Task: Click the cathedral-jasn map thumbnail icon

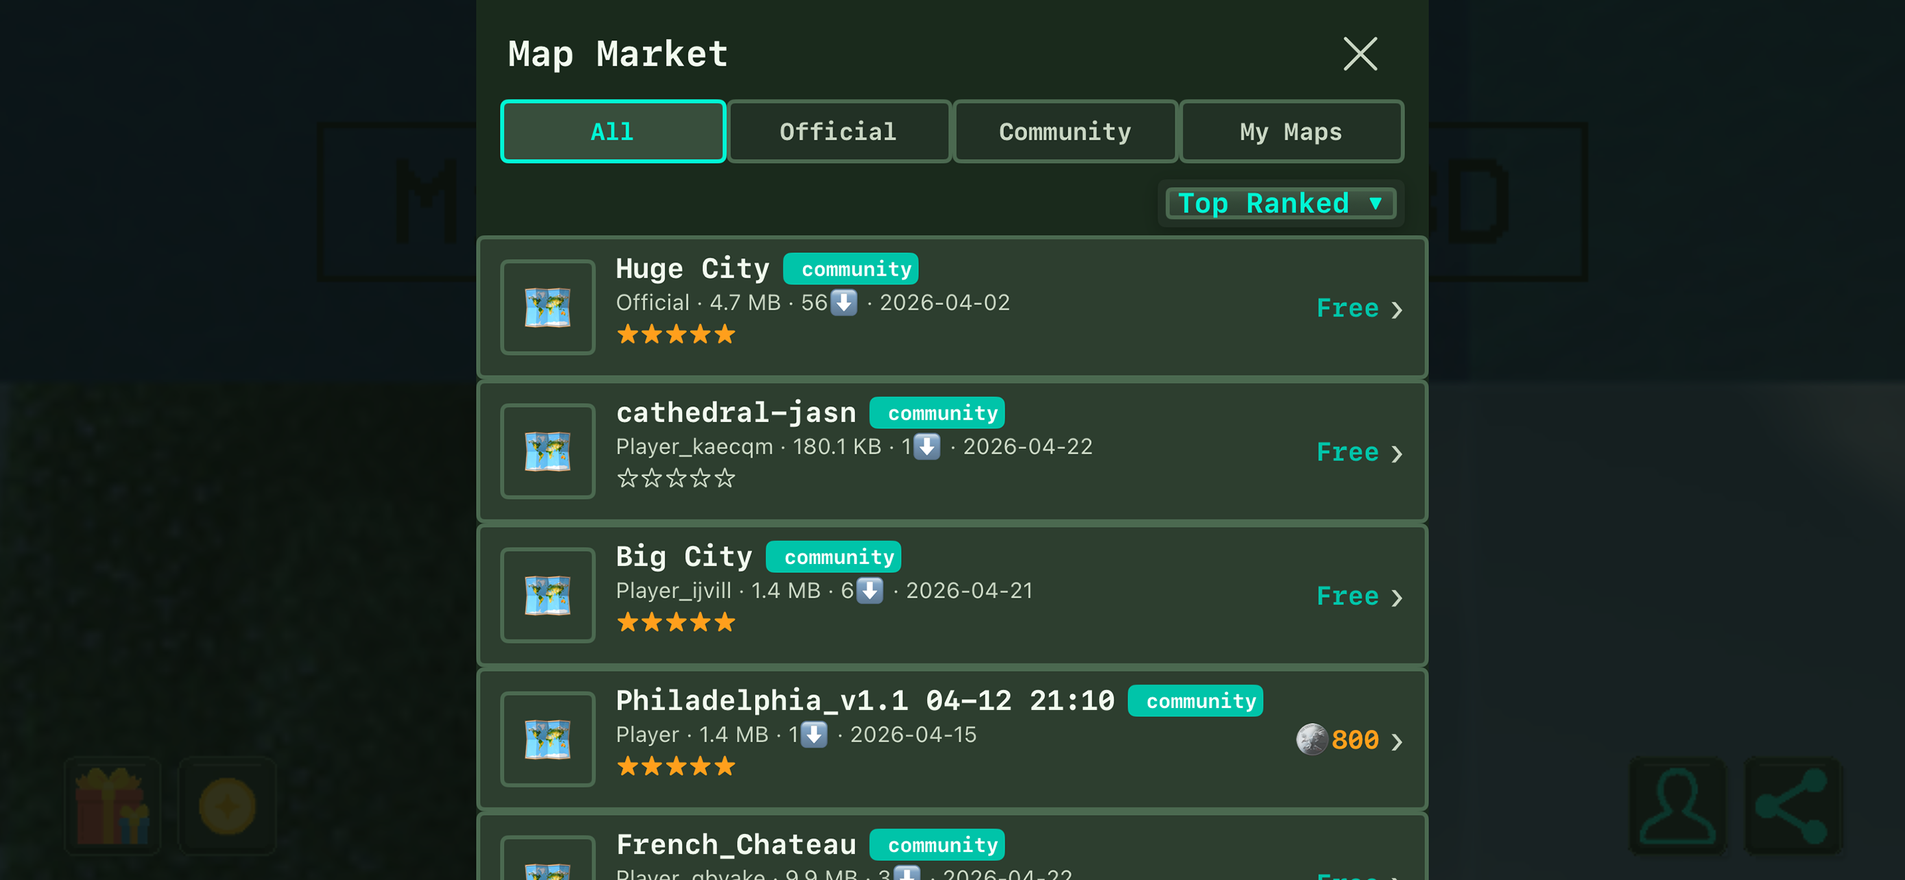Action: tap(548, 452)
